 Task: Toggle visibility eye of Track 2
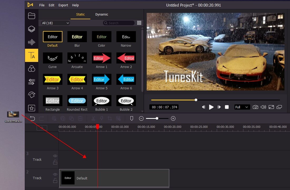tap(55, 174)
